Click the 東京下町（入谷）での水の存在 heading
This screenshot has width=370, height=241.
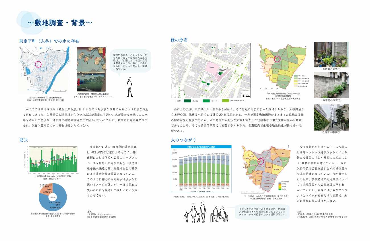49,41
